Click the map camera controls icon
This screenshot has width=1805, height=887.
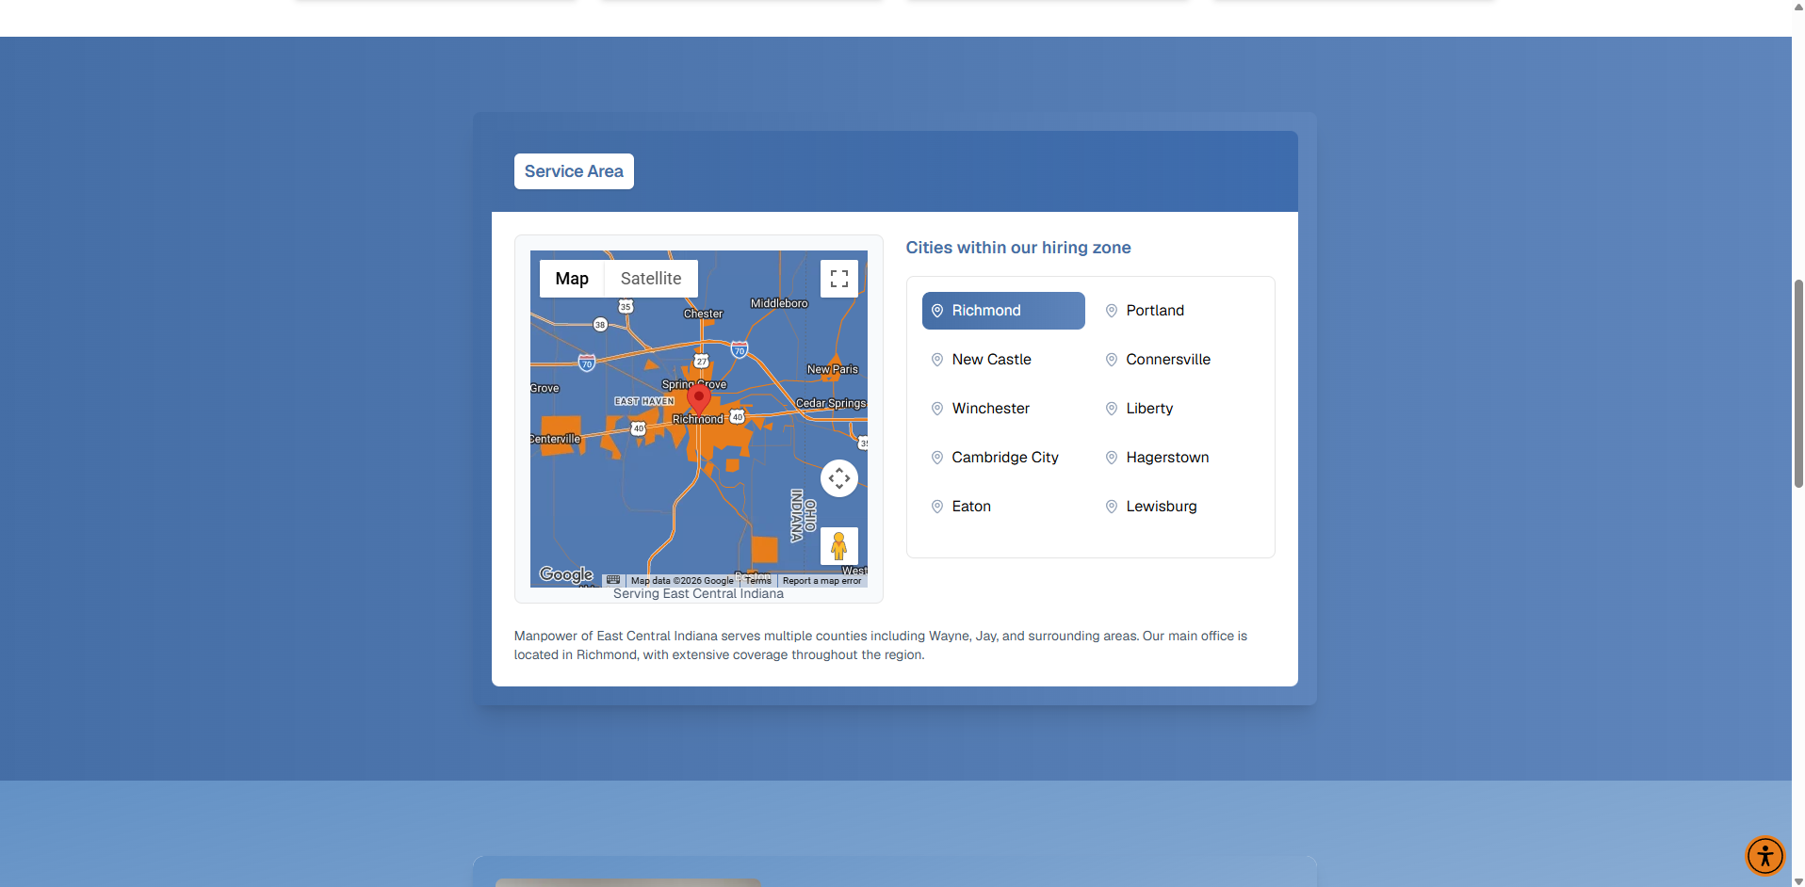coord(838,478)
